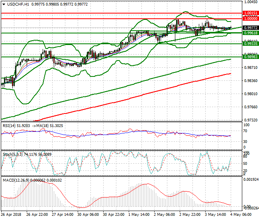Click the 27 Apr 14:00 time axis label

tap(63, 215)
